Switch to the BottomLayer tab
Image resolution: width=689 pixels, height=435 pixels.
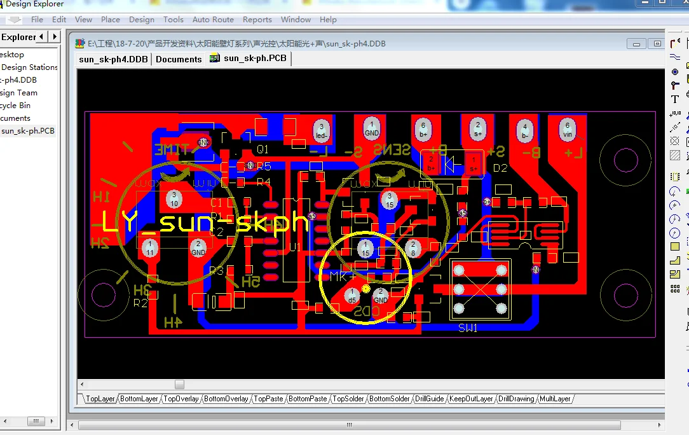[x=139, y=399]
